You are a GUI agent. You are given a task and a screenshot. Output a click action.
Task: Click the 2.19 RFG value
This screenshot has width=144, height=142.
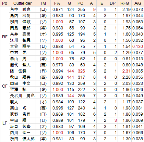click(126, 10)
